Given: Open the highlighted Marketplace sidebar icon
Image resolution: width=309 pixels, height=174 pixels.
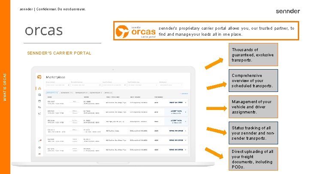Looking at the screenshot, I should click(x=39, y=89).
